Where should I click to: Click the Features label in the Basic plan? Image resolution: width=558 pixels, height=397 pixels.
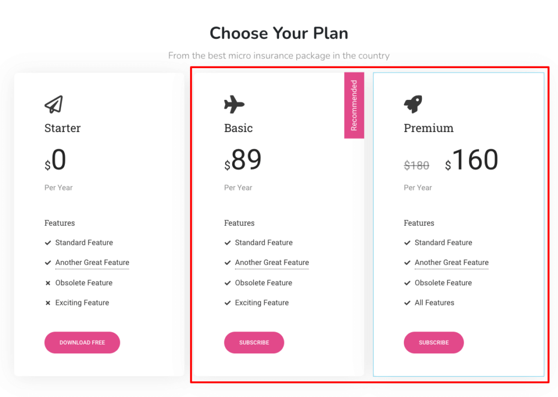coord(239,223)
